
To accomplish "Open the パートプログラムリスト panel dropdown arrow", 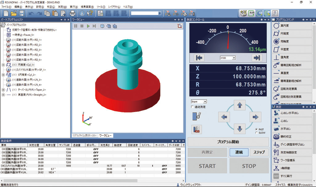I will point(61,20).
